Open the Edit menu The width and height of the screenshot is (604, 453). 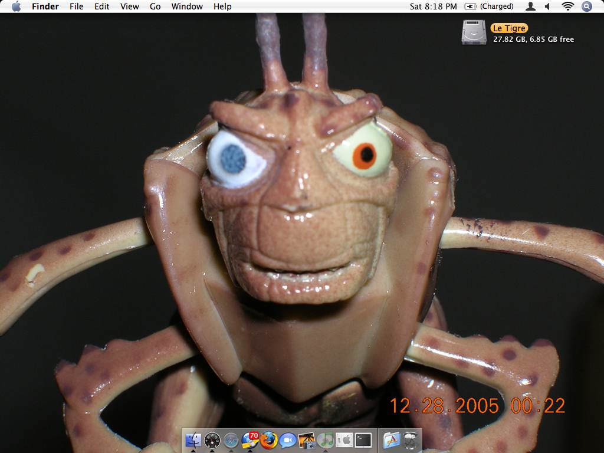tap(101, 6)
